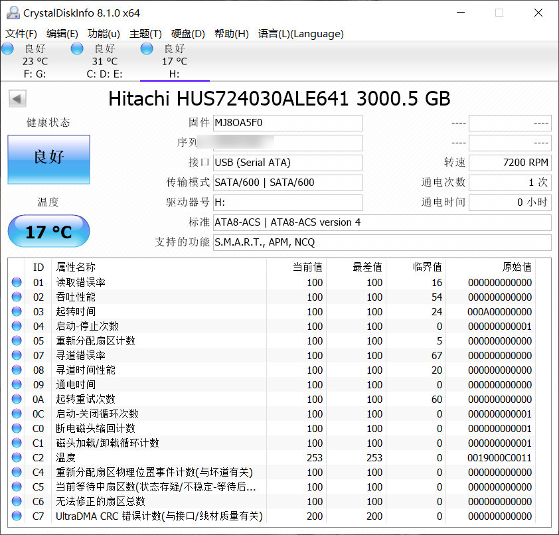Click worst value 200 in C7 row

(x=374, y=516)
